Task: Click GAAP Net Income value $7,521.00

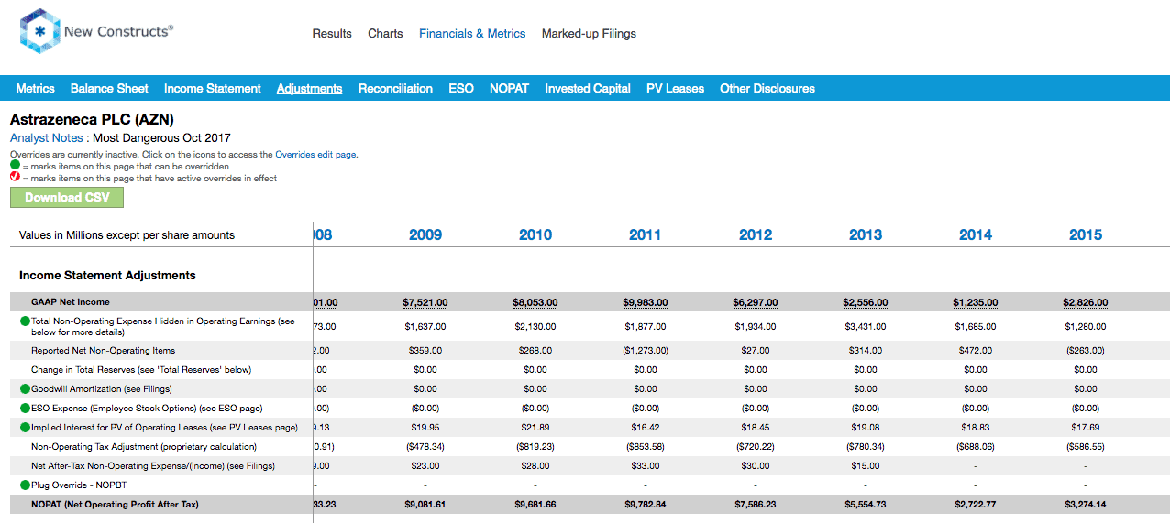Action: [425, 302]
